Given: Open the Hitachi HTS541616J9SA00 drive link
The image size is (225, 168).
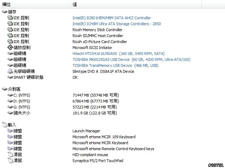Looking at the screenshot, I should (118, 54).
